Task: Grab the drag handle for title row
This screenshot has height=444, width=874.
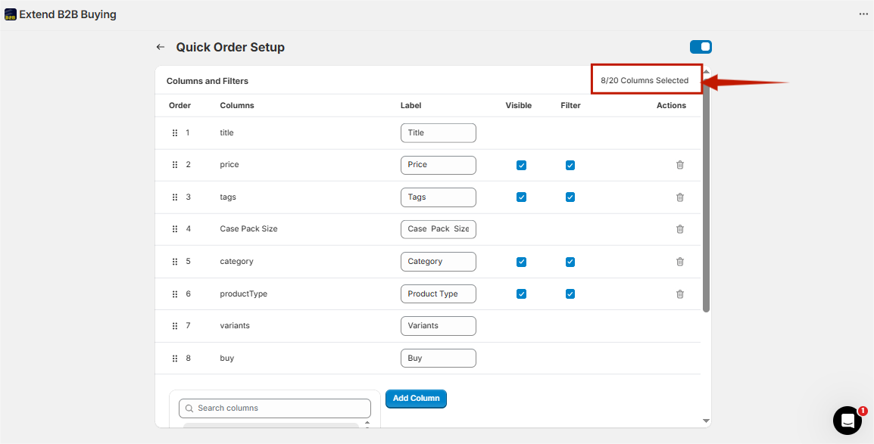Action: pos(174,133)
